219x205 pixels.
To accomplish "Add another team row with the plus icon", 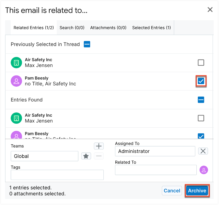I will click(x=99, y=146).
